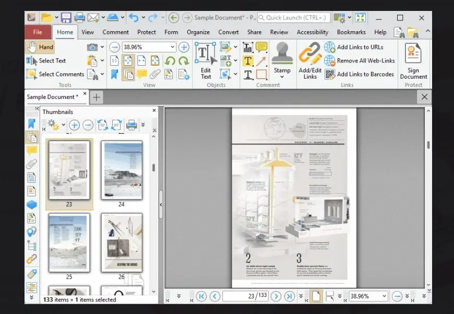Image resolution: width=454 pixels, height=314 pixels.
Task: Open the Bookmarks menu
Action: click(351, 32)
